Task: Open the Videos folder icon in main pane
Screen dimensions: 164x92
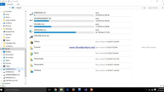Action: click(32, 42)
